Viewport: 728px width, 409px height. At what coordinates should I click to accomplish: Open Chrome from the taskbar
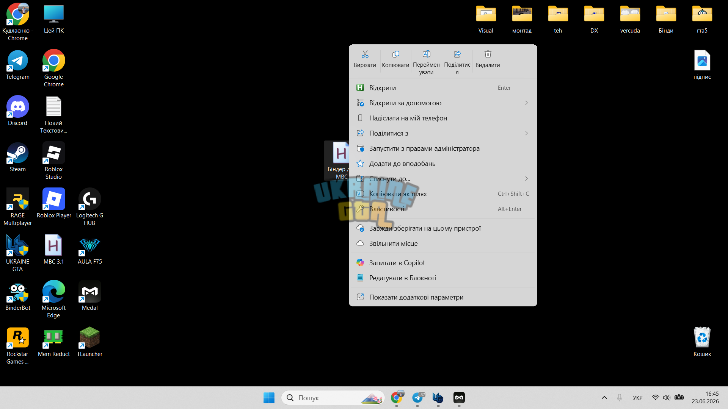pyautogui.click(x=397, y=398)
